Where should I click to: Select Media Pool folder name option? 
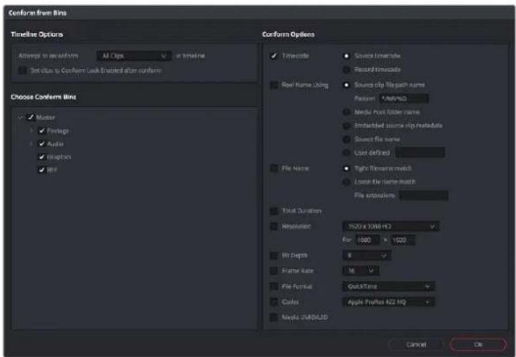click(346, 112)
